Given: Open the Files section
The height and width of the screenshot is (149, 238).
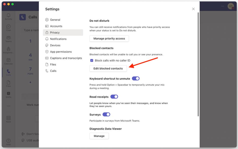Looking at the screenshot, I should tap(8, 83).
